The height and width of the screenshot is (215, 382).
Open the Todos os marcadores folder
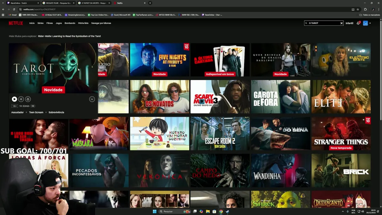[369, 15]
